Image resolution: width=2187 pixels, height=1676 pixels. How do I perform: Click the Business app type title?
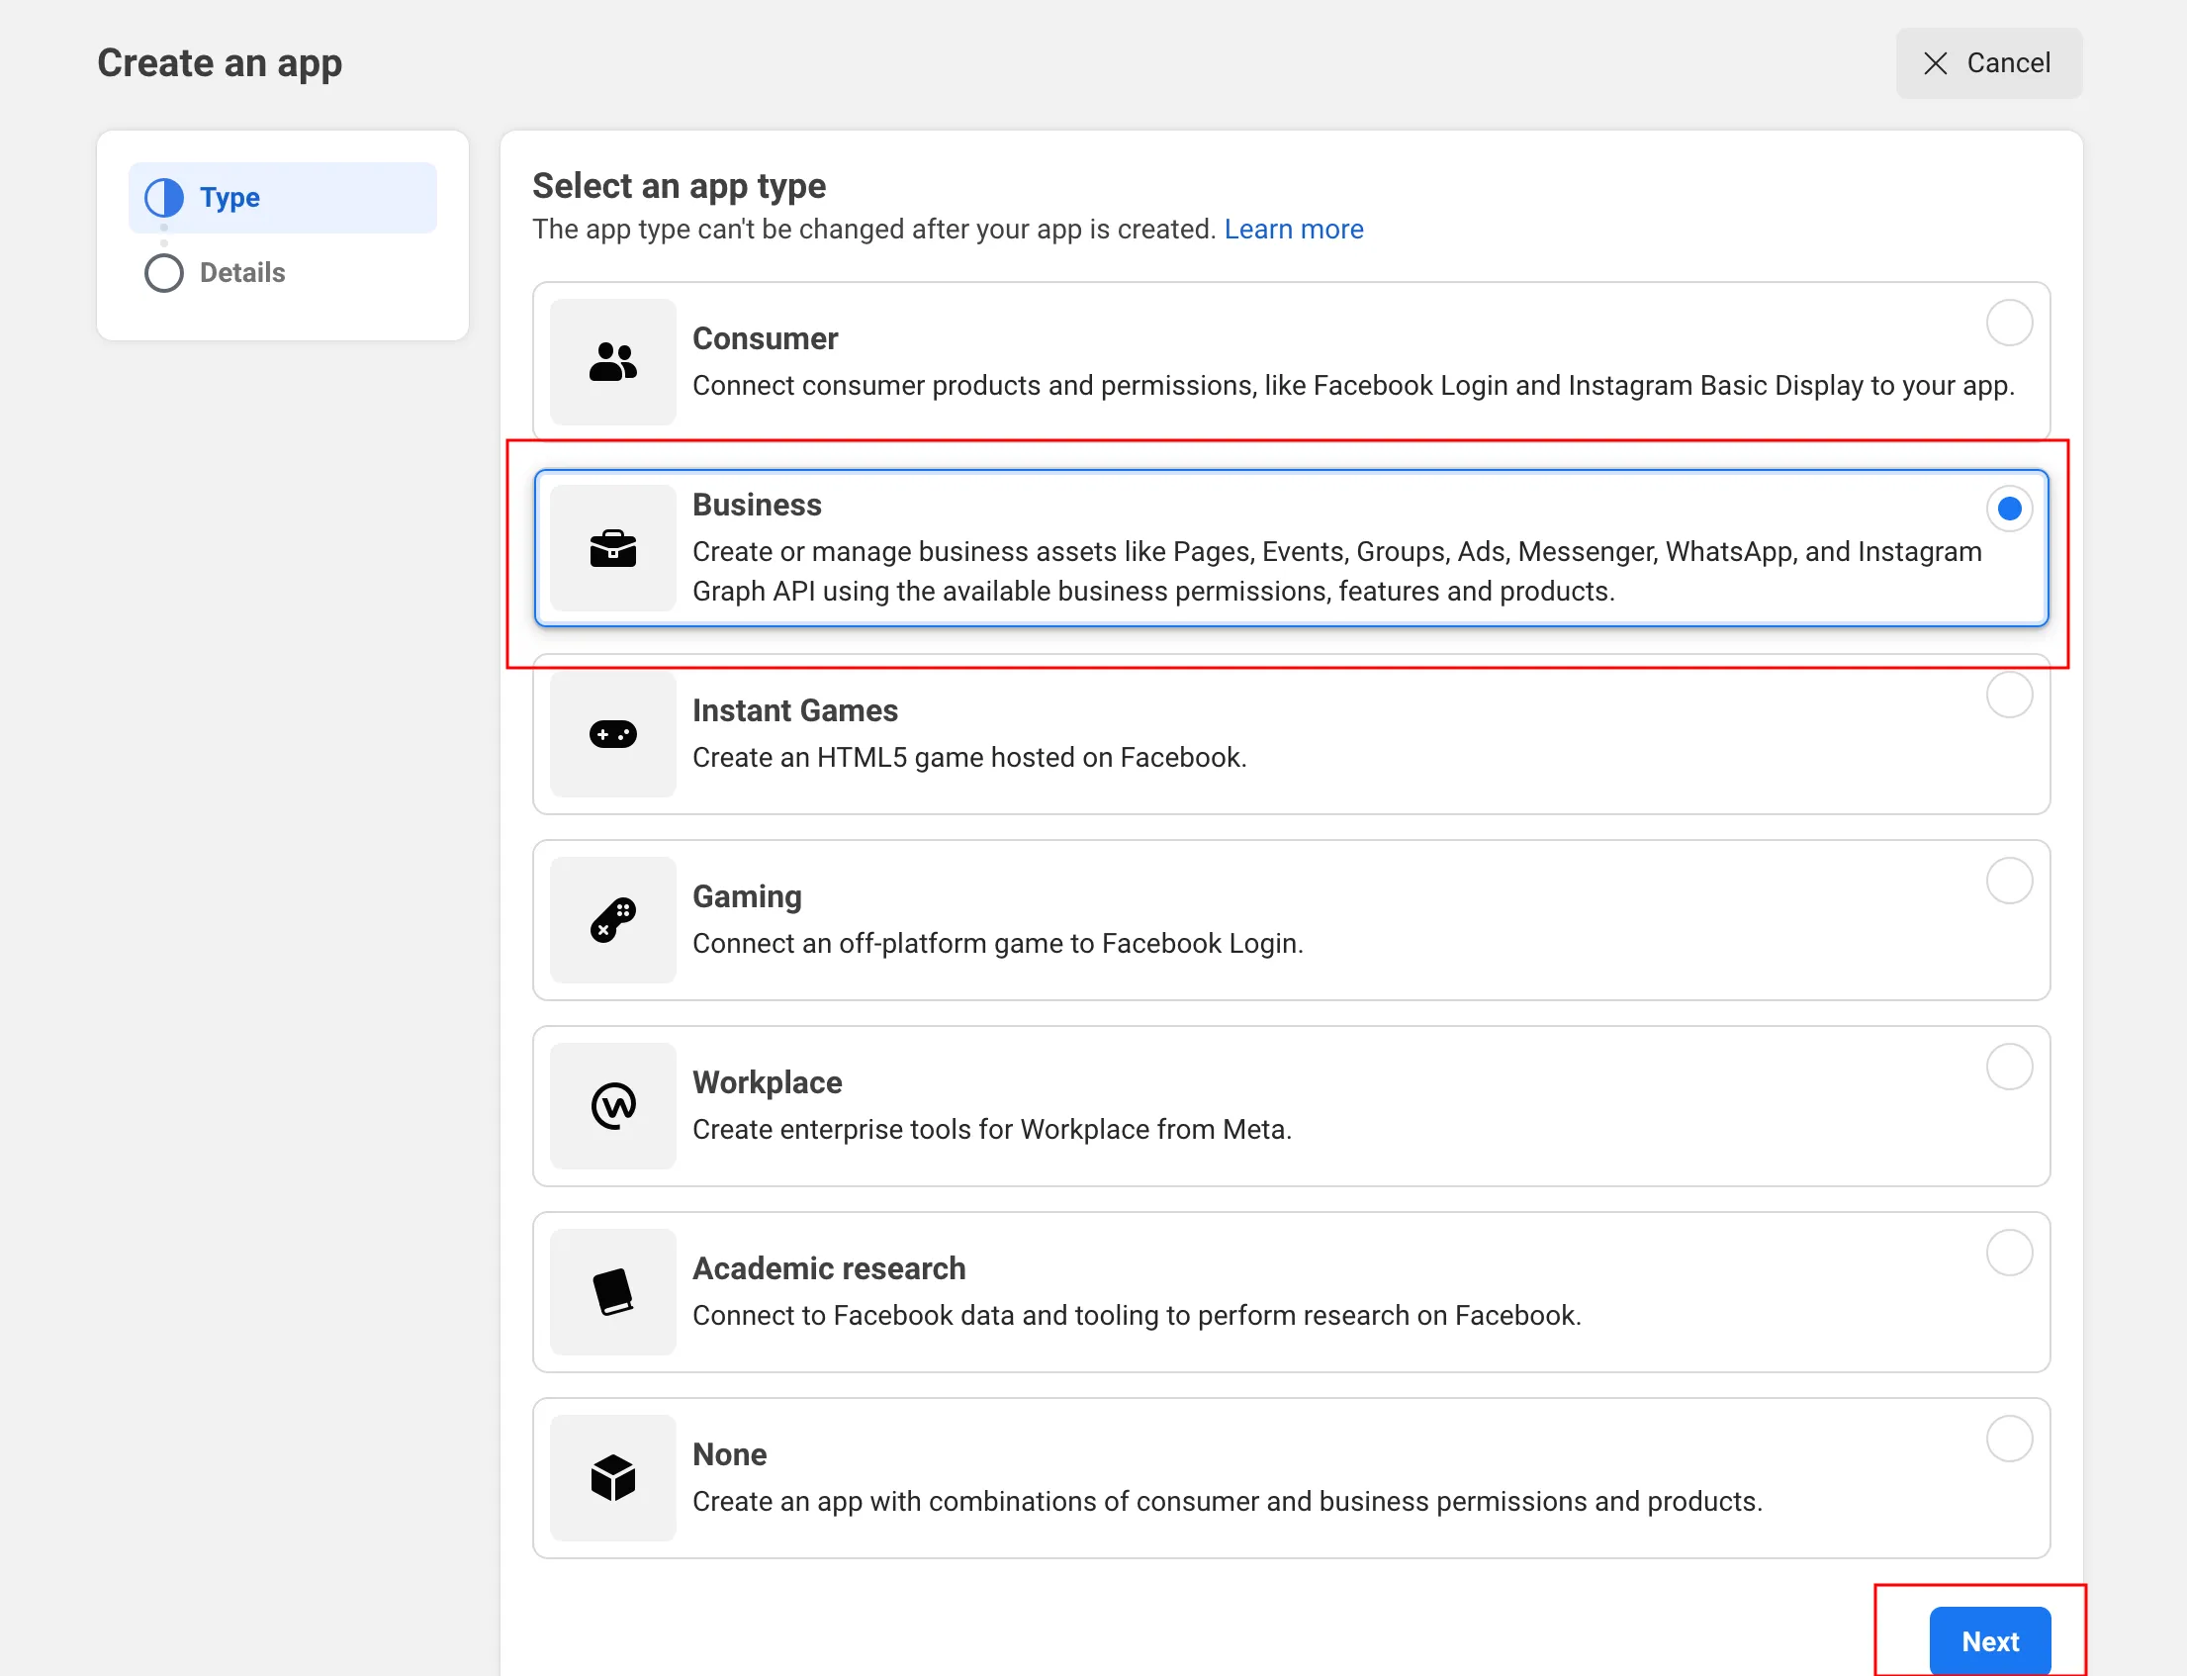[757, 505]
